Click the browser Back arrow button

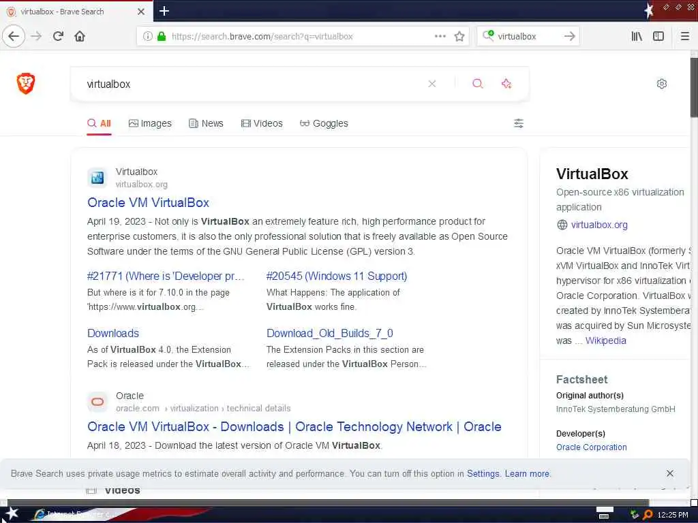coord(14,36)
